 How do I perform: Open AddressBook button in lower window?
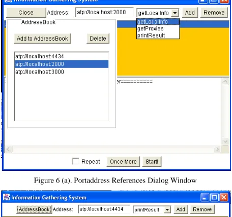click(x=34, y=209)
